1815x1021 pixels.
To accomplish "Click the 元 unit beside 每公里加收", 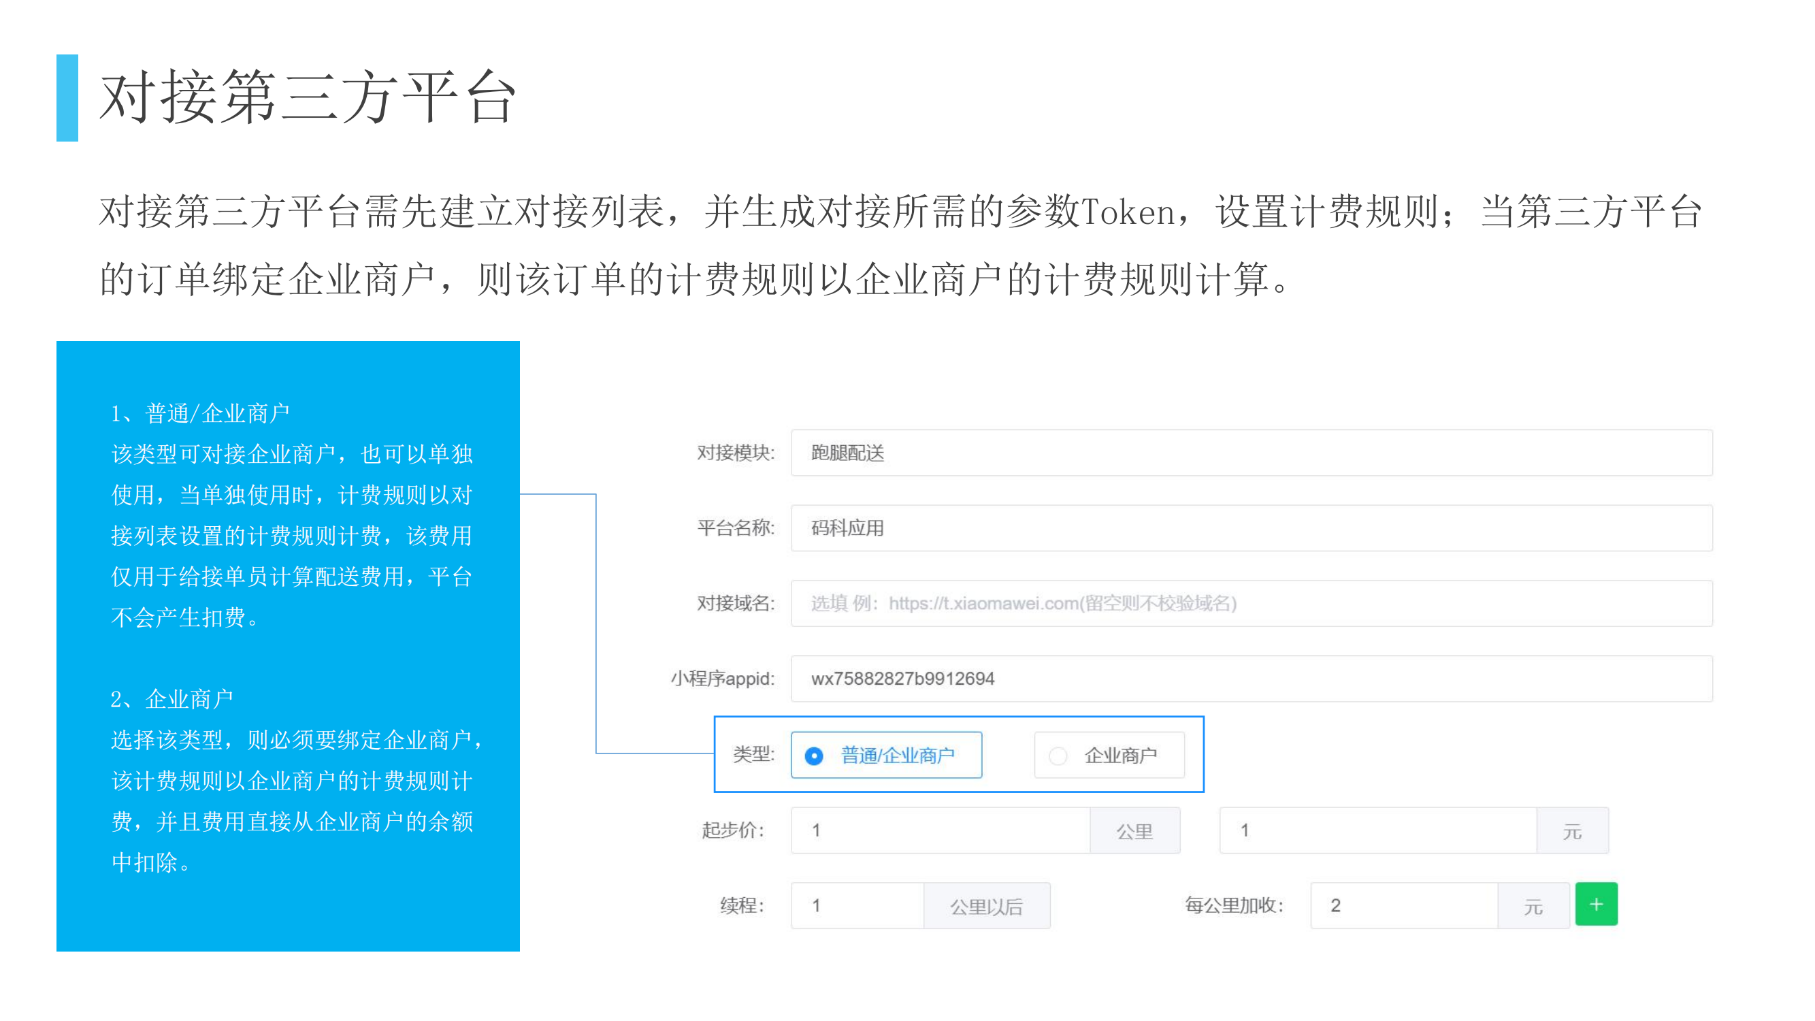I will pos(1534,906).
